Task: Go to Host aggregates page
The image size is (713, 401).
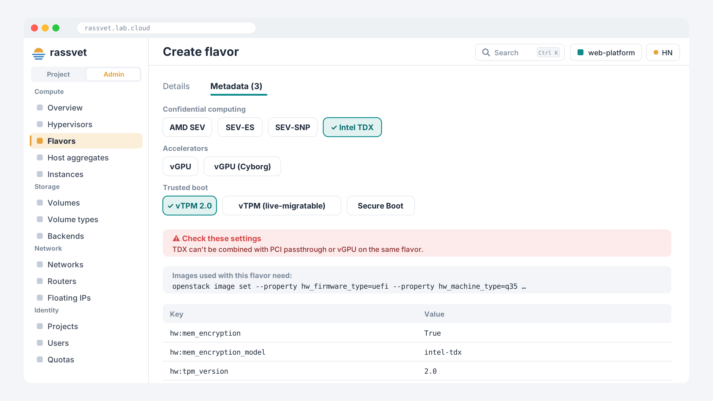Action: point(86,157)
